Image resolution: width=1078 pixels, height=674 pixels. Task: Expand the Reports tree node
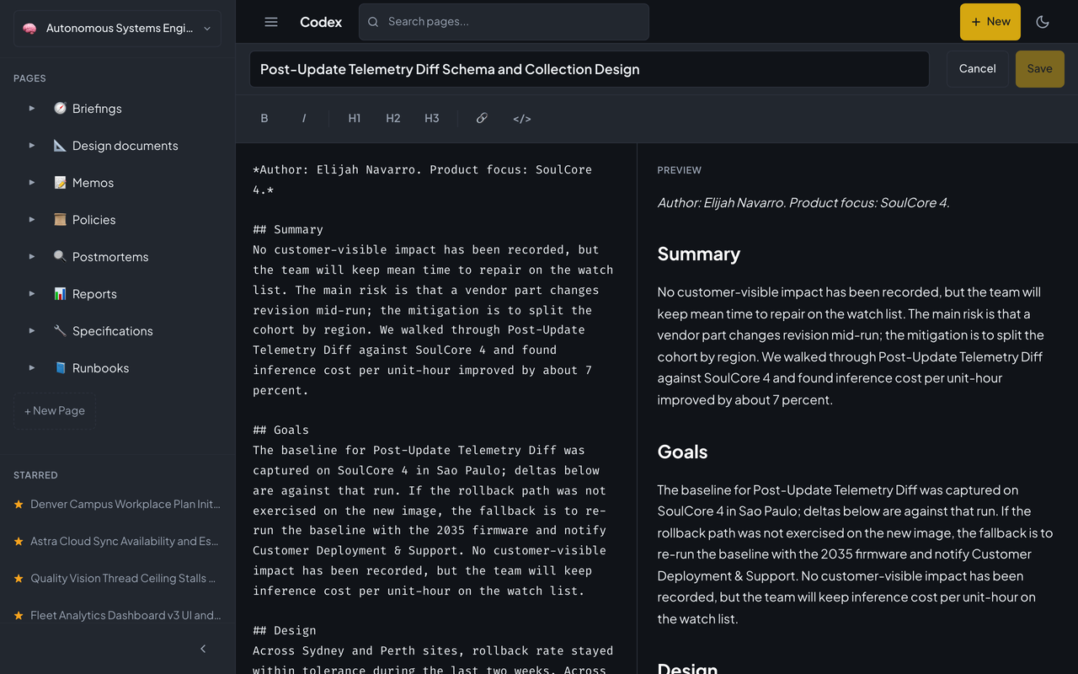(32, 294)
